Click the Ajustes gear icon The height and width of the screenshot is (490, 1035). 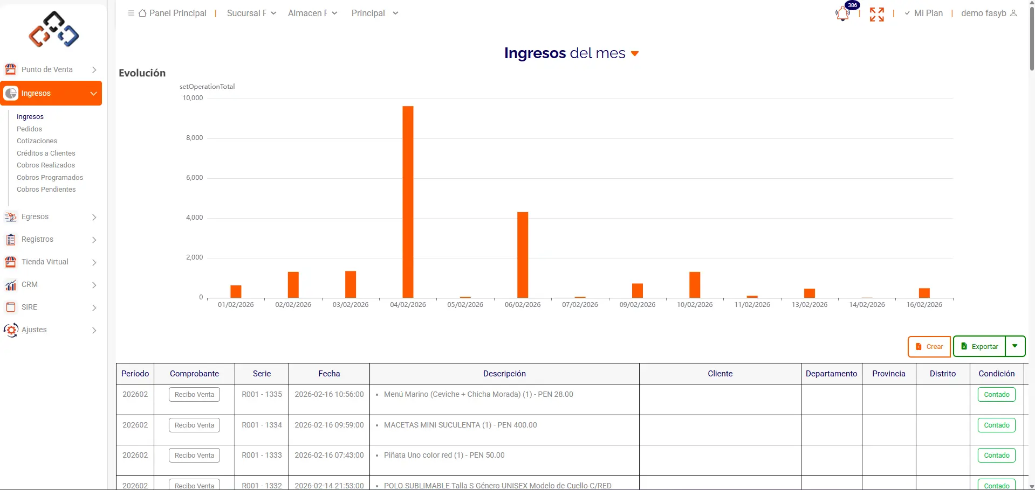click(10, 330)
